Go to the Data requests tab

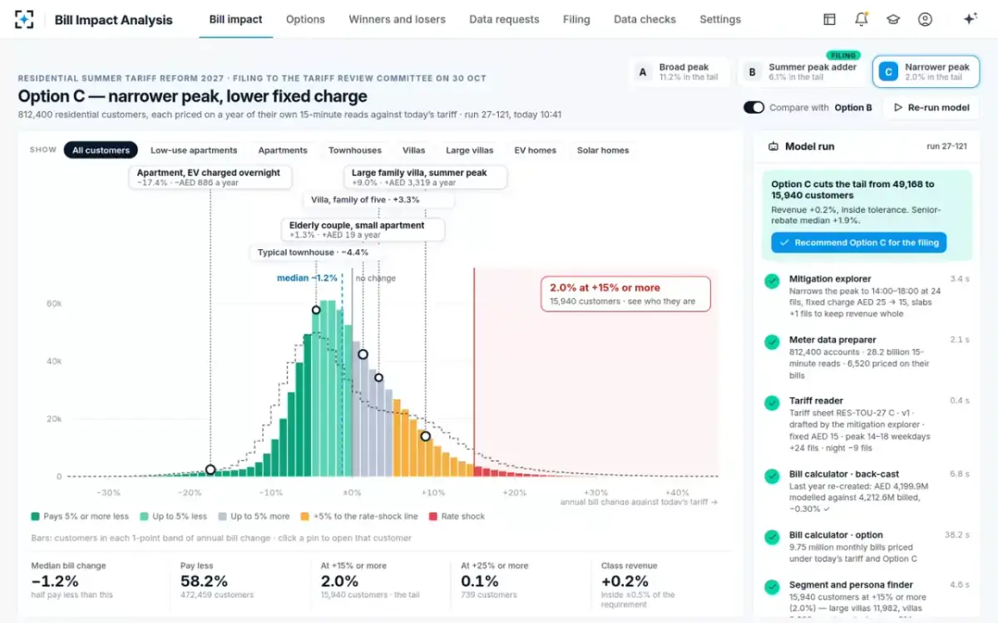pos(504,19)
